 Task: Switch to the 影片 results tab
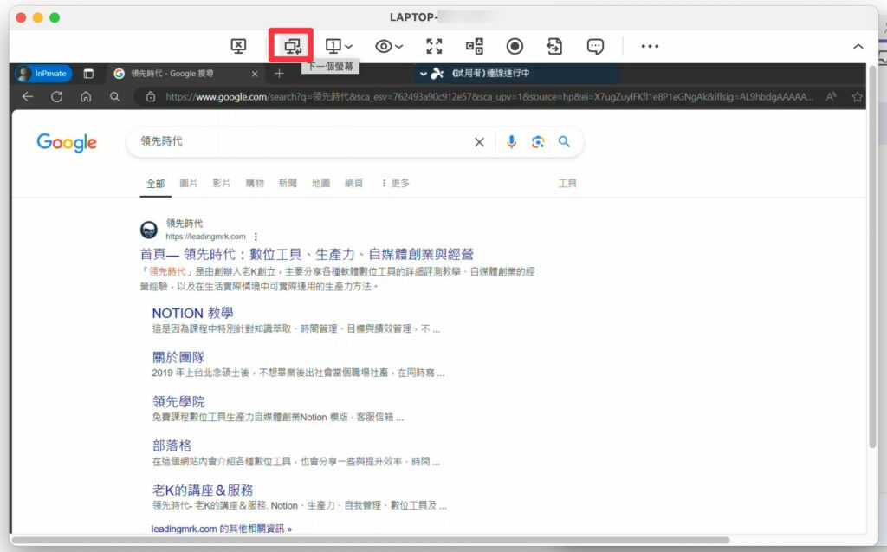click(221, 183)
